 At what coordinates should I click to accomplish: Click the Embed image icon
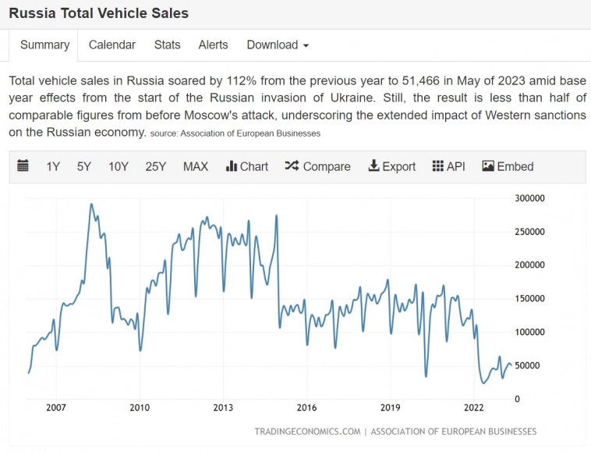488,166
